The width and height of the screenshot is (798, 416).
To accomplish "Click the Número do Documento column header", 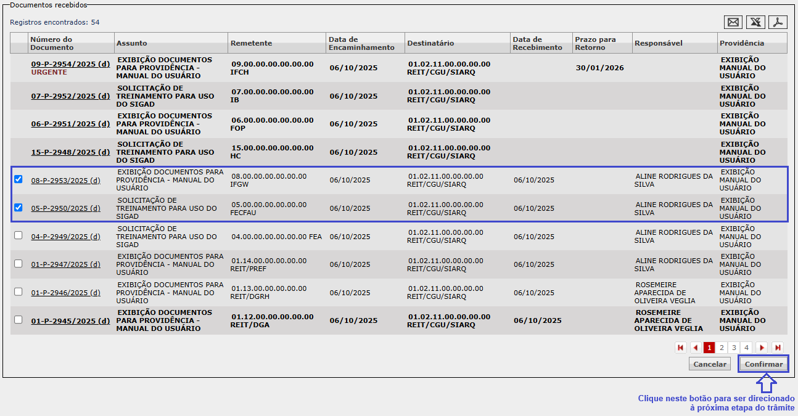I will [x=51, y=43].
